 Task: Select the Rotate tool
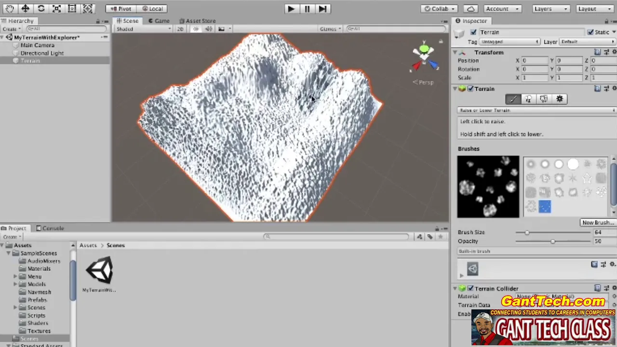click(x=41, y=9)
